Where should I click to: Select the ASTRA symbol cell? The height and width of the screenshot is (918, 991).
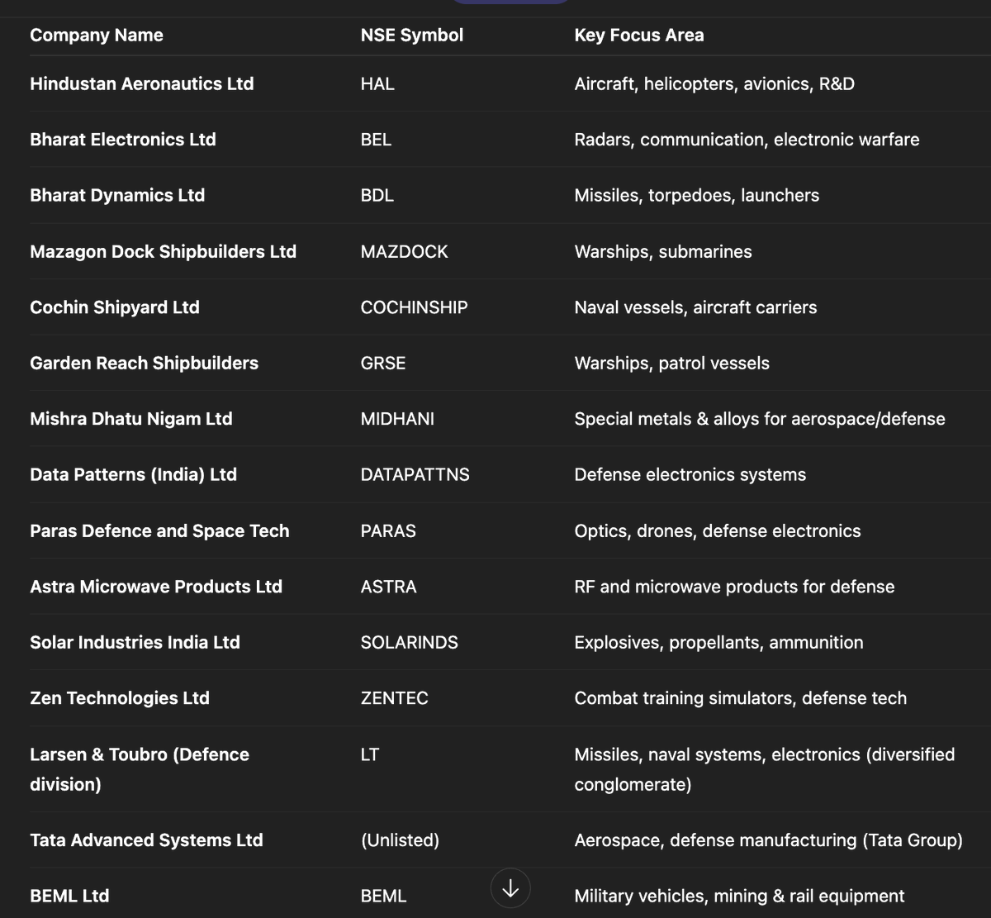pyautogui.click(x=389, y=587)
